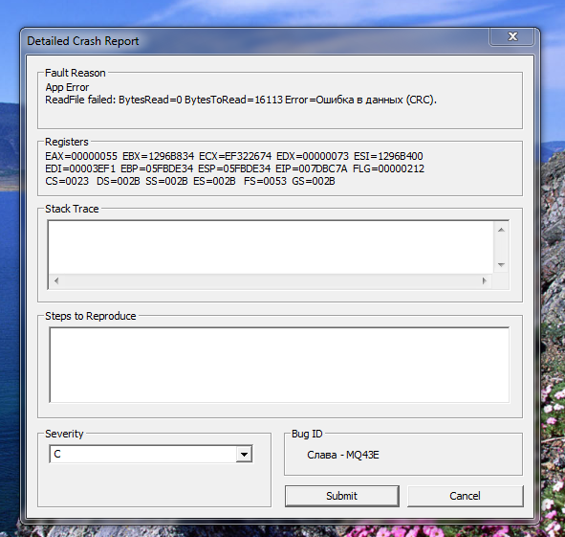Click the EDI=00003EF1 register line

234,168
